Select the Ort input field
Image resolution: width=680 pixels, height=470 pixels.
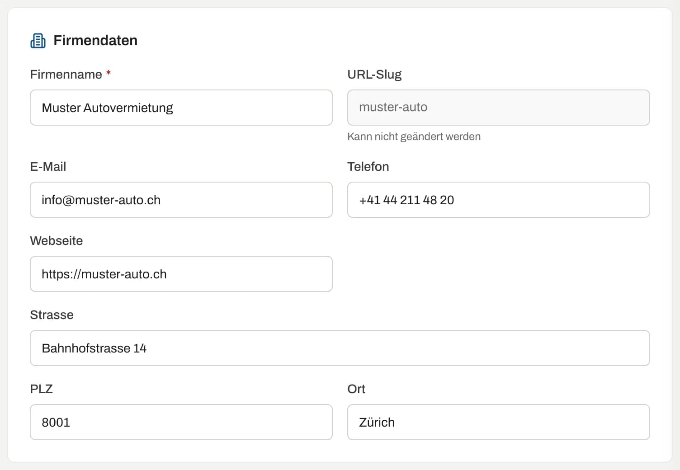(498, 422)
